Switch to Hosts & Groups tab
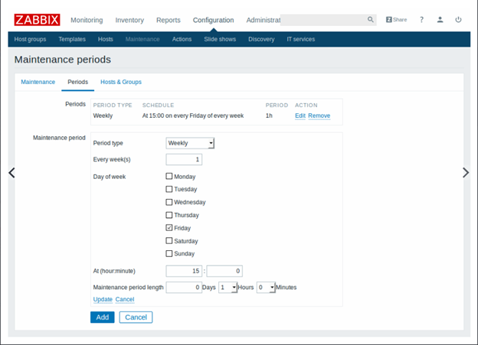 point(121,82)
